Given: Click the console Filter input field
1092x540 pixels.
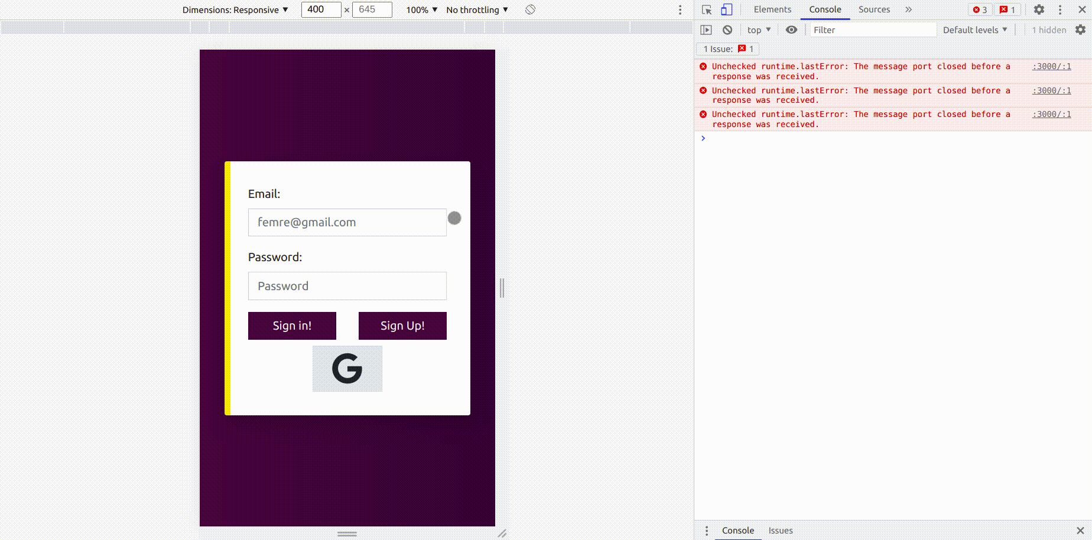Looking at the screenshot, I should pos(873,30).
